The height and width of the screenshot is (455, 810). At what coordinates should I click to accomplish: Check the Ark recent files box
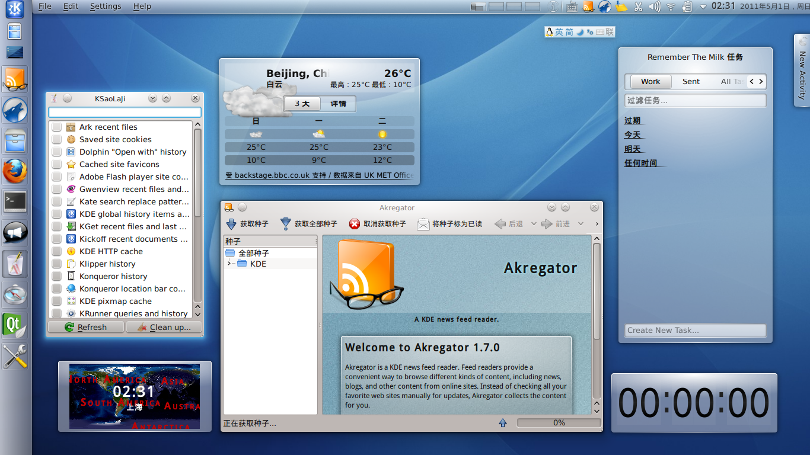[56, 127]
